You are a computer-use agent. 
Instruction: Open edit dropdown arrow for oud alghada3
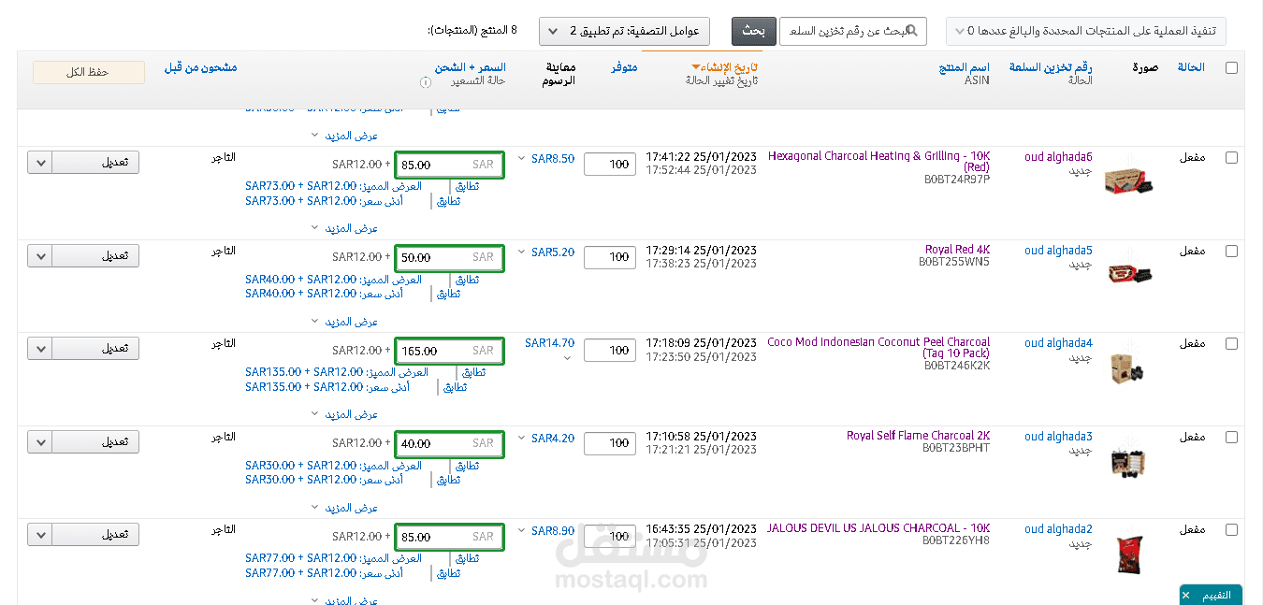(40, 441)
